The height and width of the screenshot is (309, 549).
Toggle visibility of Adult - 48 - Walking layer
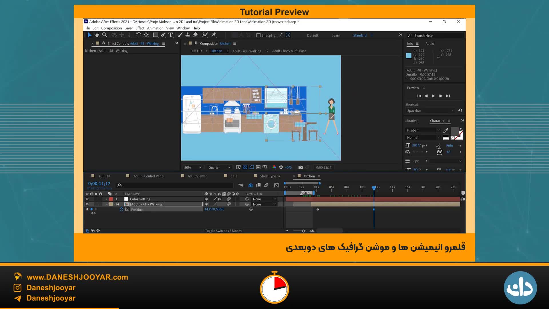coord(87,204)
